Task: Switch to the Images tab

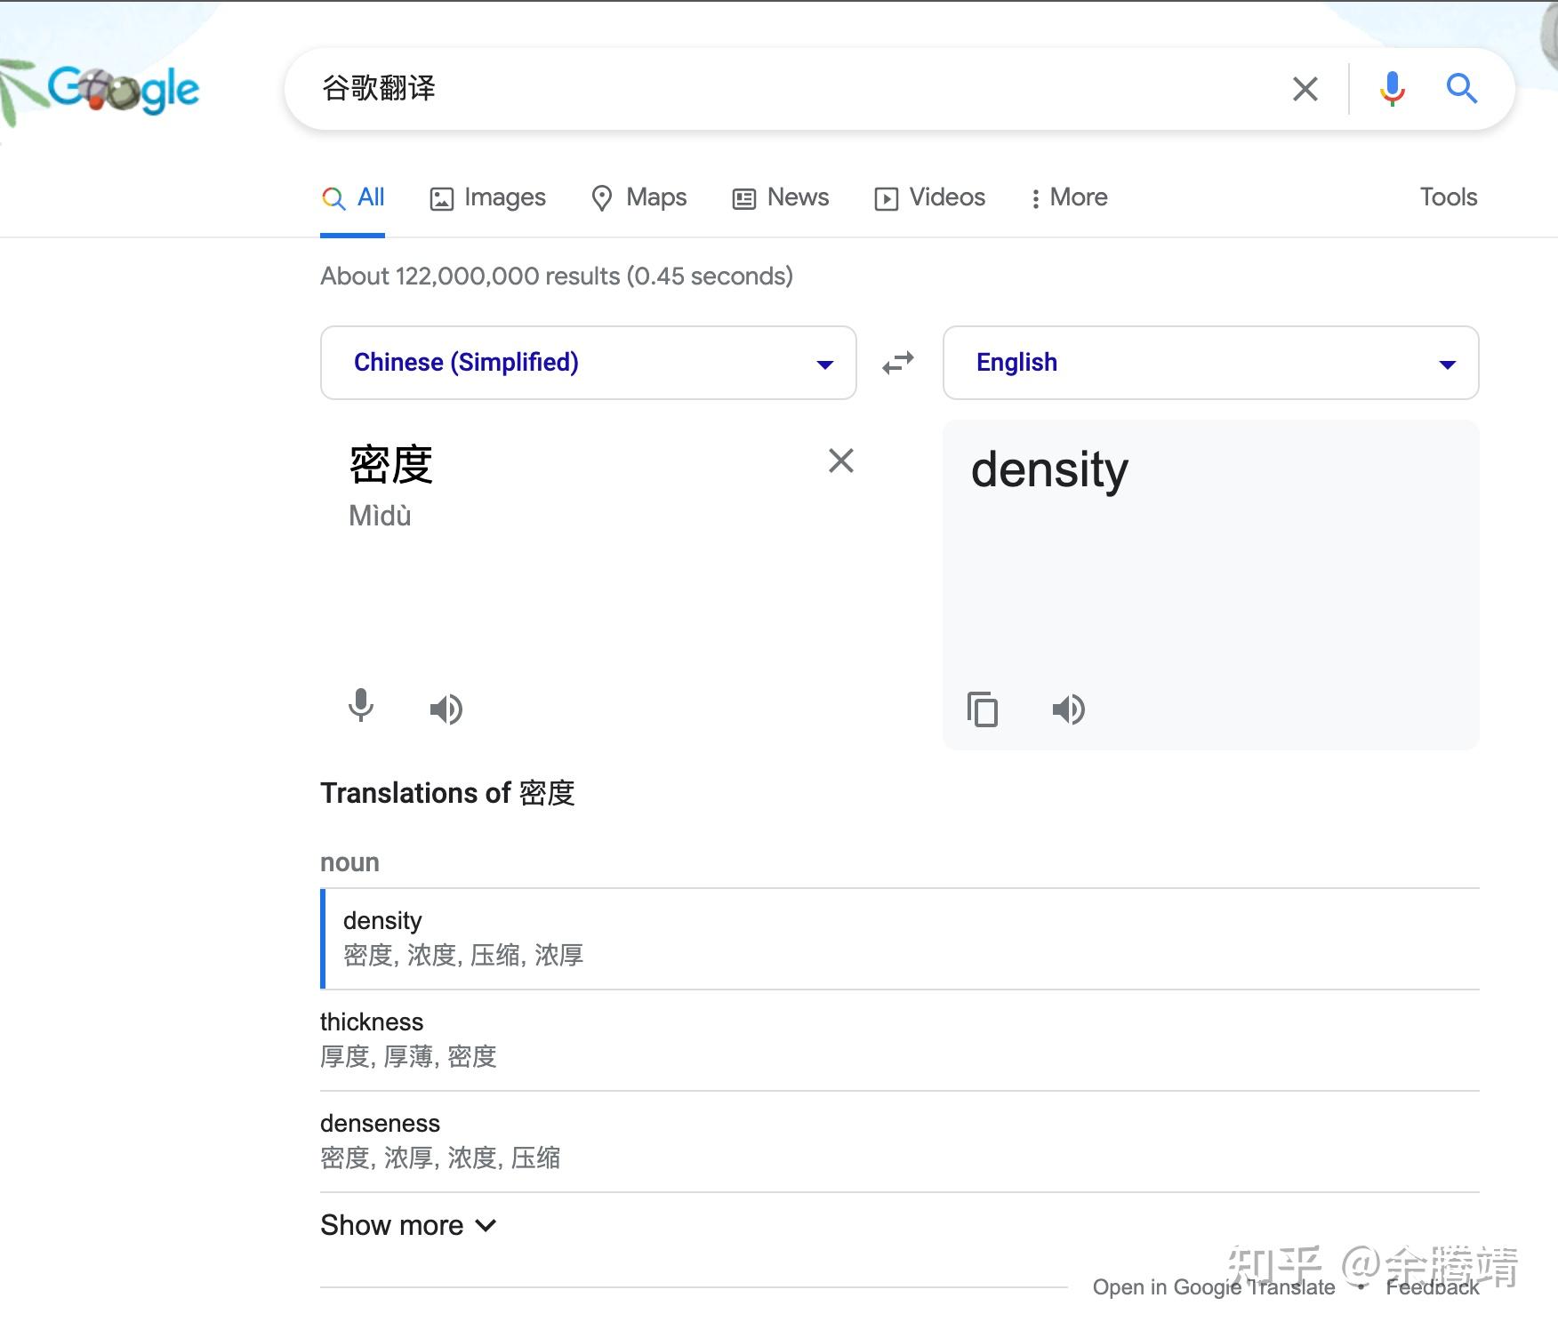Action: 487,197
